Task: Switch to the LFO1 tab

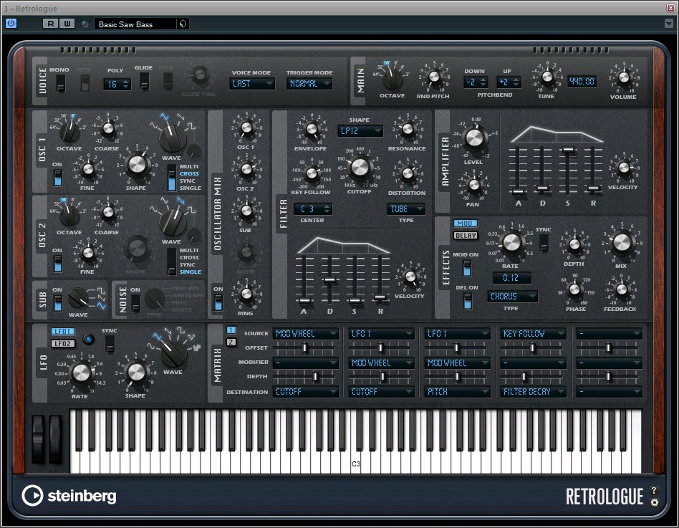Action: pyautogui.click(x=63, y=332)
